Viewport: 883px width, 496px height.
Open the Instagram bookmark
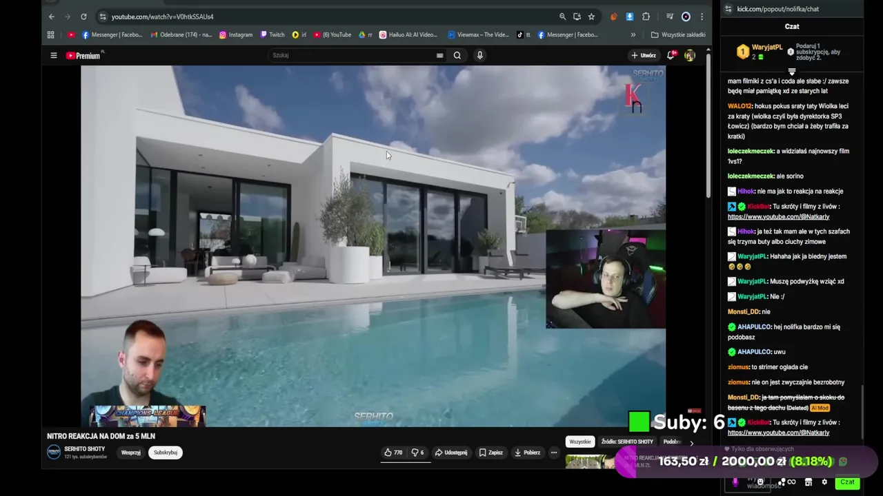tap(236, 34)
